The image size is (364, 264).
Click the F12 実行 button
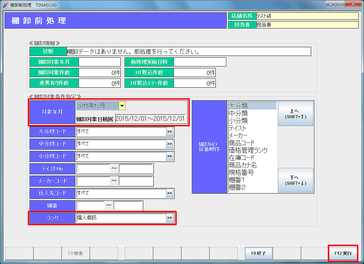(x=343, y=253)
